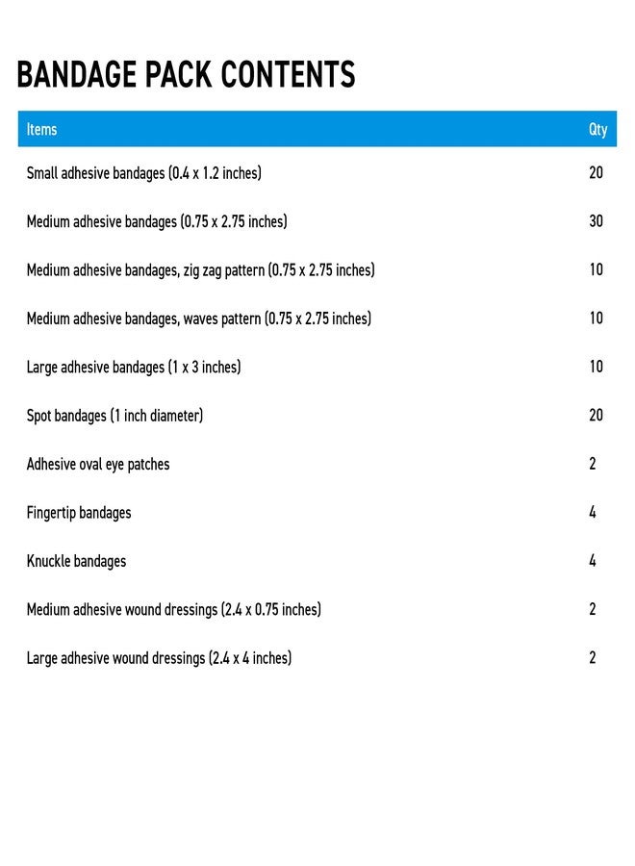
Task: Select the Items column header
Action: tap(42, 129)
